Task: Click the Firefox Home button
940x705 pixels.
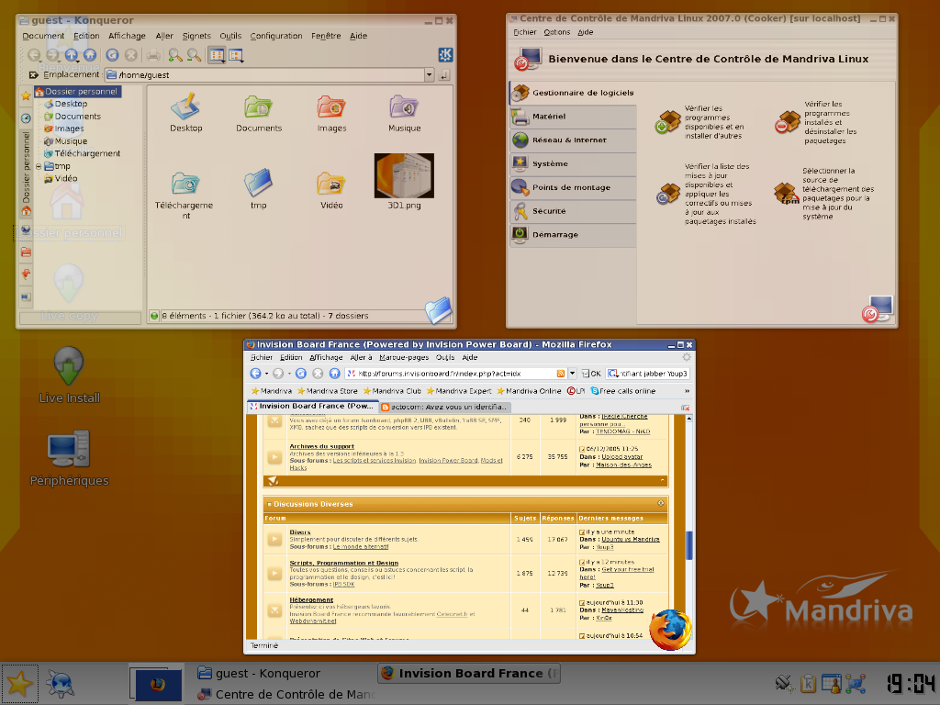Action: tap(333, 374)
